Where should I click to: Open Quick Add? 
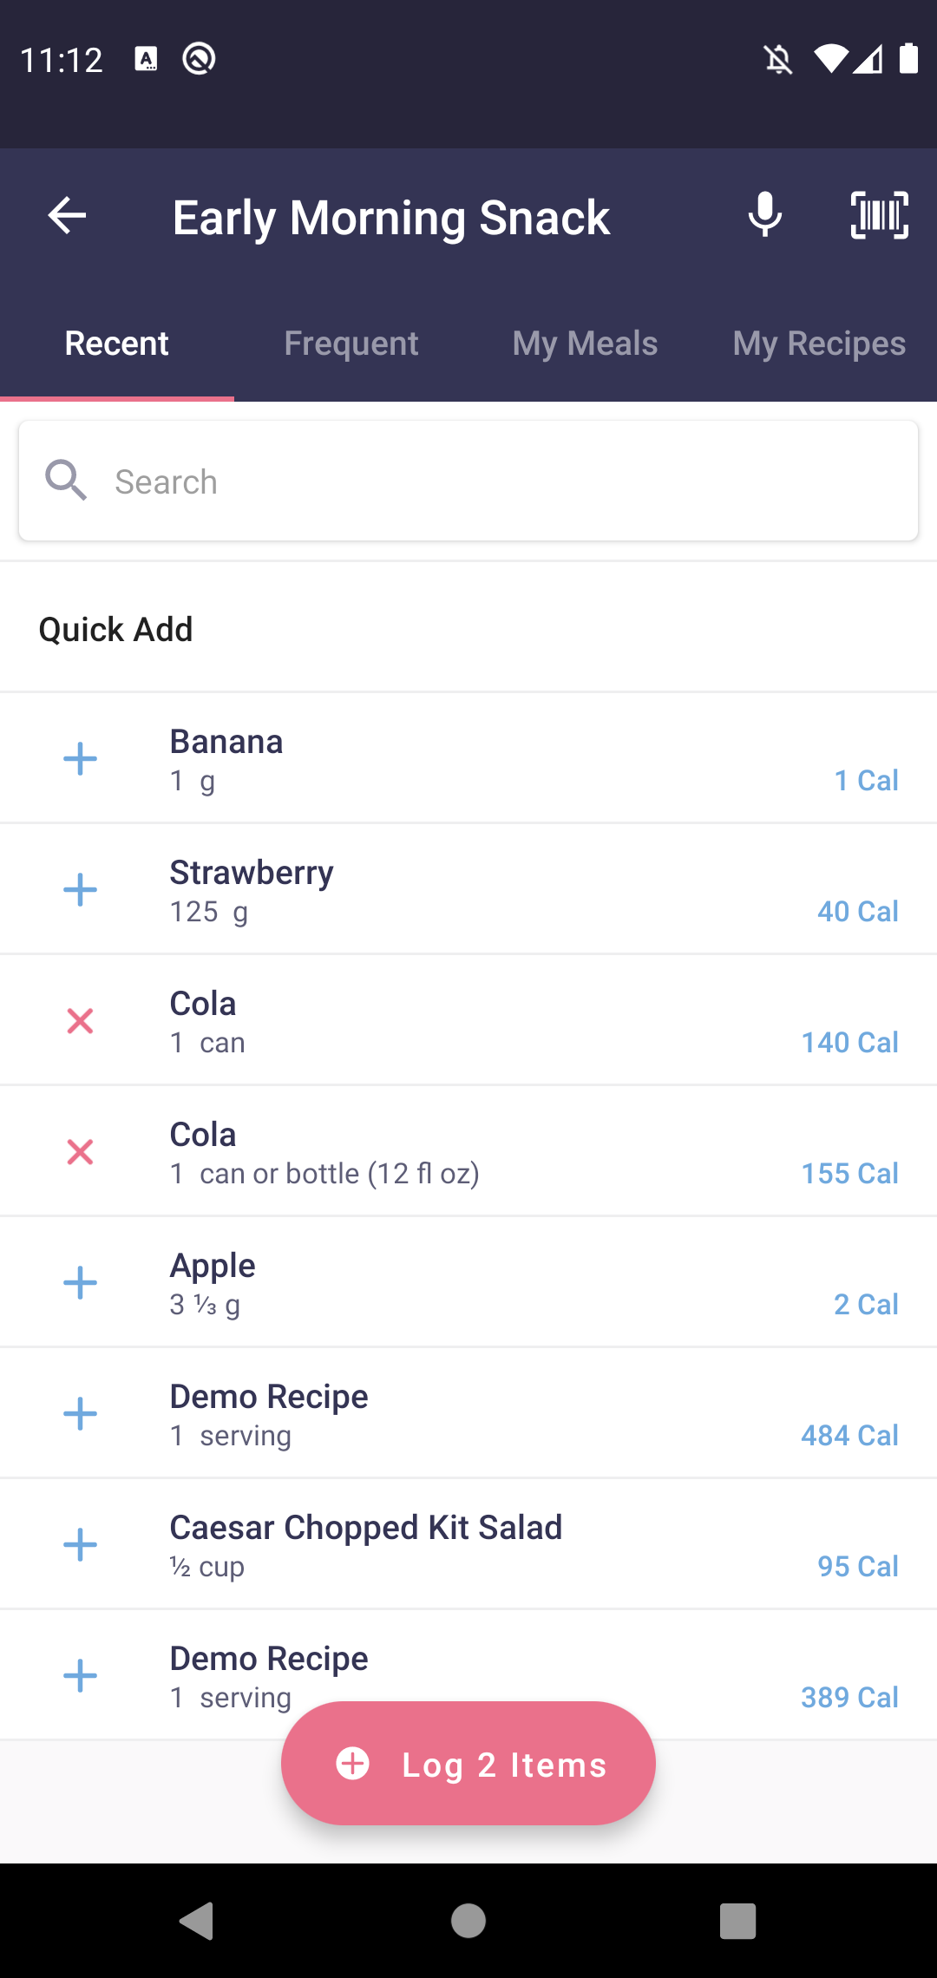coord(116,629)
